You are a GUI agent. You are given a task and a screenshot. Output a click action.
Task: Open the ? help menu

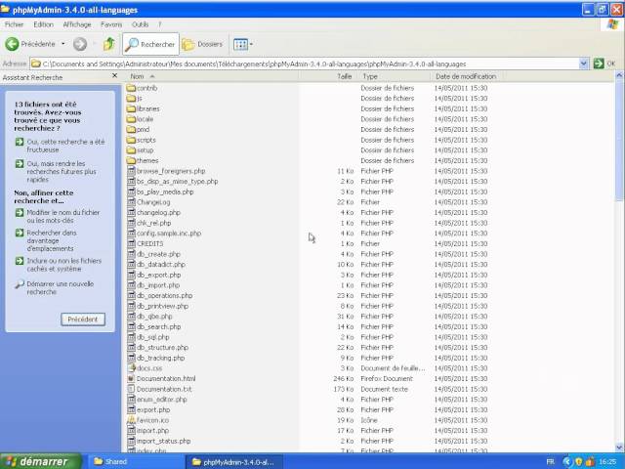point(160,24)
